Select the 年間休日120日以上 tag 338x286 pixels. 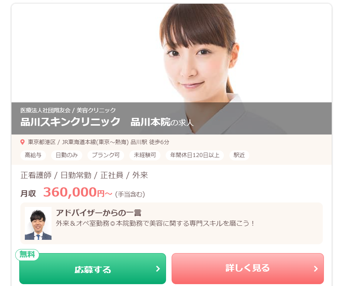pos(195,155)
